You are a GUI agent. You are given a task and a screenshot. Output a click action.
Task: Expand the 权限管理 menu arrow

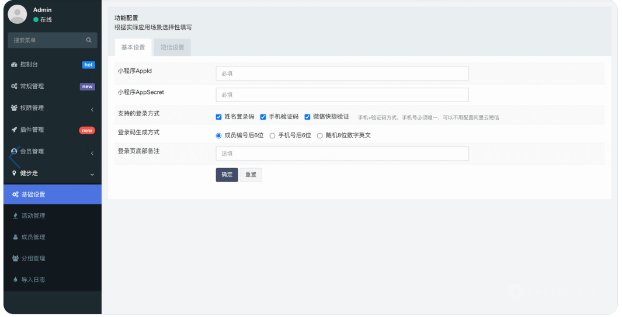pos(92,109)
